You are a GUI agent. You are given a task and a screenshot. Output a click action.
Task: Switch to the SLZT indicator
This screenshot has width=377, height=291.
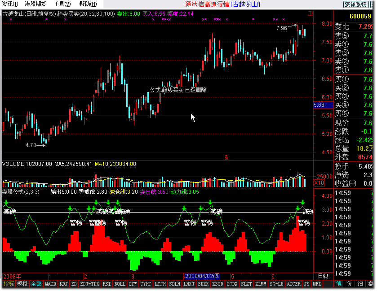coord(246,284)
